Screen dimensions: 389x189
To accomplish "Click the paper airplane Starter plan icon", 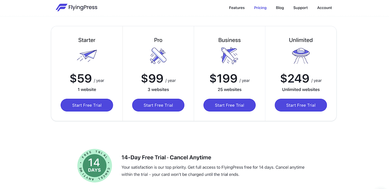I will pos(87,55).
